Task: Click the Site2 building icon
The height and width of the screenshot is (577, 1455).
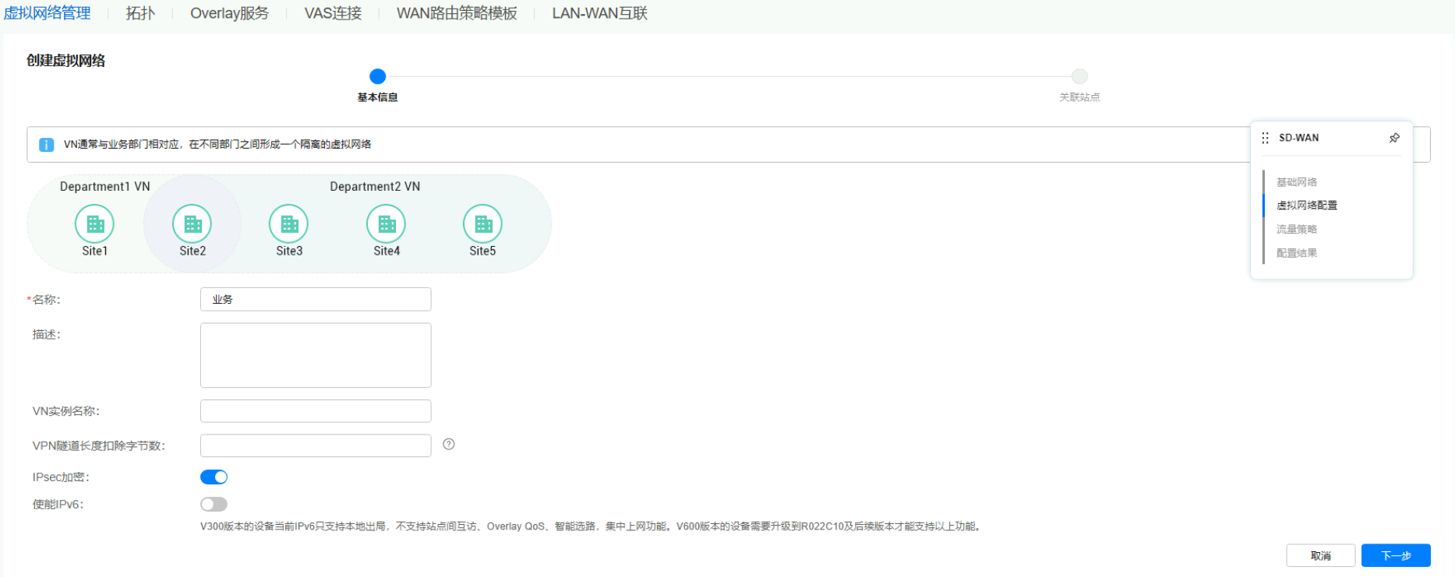Action: click(x=192, y=224)
